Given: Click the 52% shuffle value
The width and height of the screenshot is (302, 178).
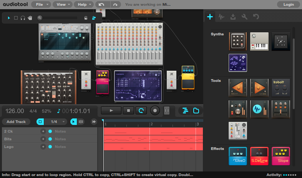Looking at the screenshot, I should (x=46, y=111).
